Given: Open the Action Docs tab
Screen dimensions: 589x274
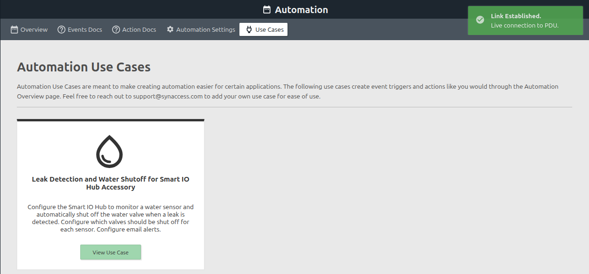Looking at the screenshot, I should coord(134,29).
